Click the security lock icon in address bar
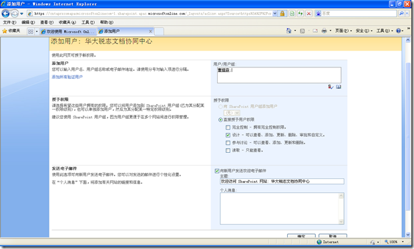 click(x=282, y=13)
